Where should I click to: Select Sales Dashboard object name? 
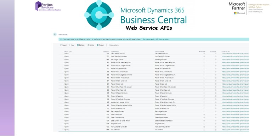[x=117, y=114]
